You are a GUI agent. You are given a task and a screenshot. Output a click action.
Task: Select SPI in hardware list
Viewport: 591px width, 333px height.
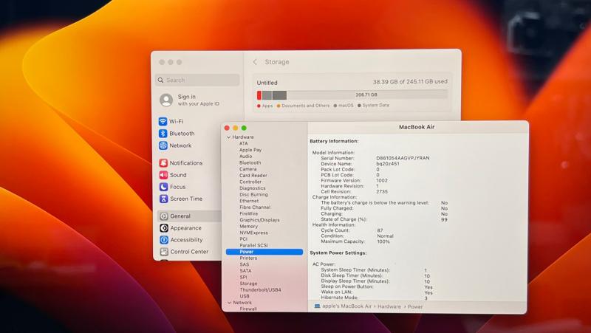point(244,277)
